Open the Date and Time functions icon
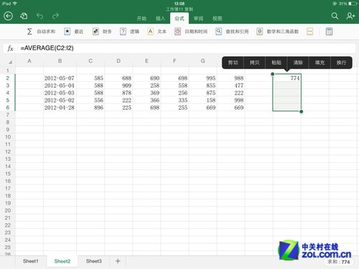The width and height of the screenshot is (359, 269). click(177, 32)
